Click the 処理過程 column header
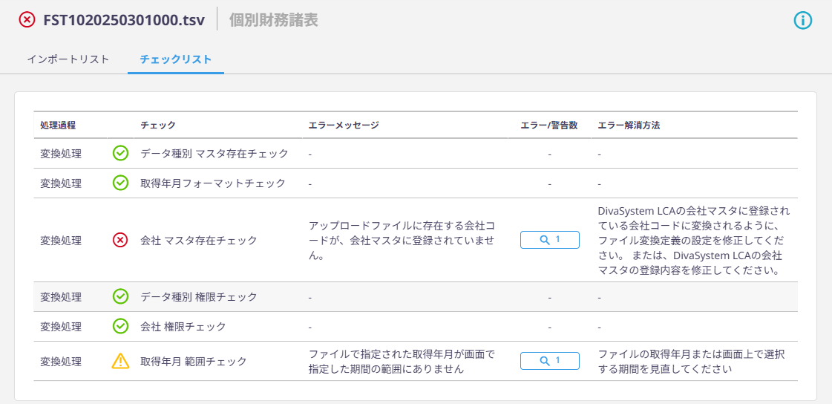Image resolution: width=832 pixels, height=404 pixels. (x=58, y=126)
